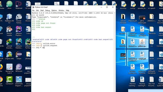
Task: Click the Python Shell window icon in title bar
Action: click(33, 7)
